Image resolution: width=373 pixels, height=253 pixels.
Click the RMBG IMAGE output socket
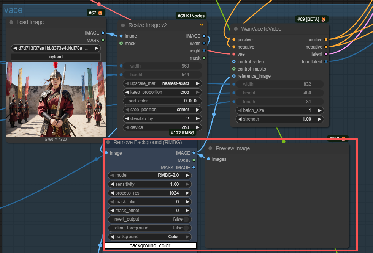[x=194, y=153]
